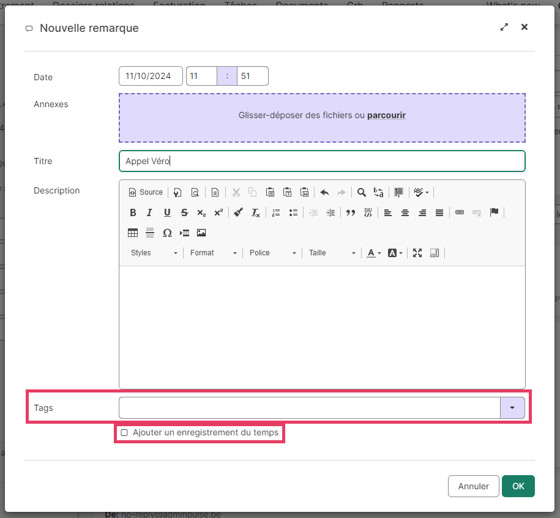Activate the Copy Formatting paintbrush
Screen dimensions: 560x518
[238, 213]
